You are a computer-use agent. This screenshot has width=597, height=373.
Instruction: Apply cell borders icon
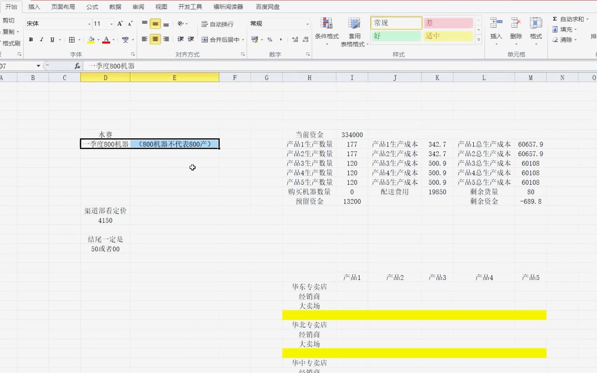72,40
